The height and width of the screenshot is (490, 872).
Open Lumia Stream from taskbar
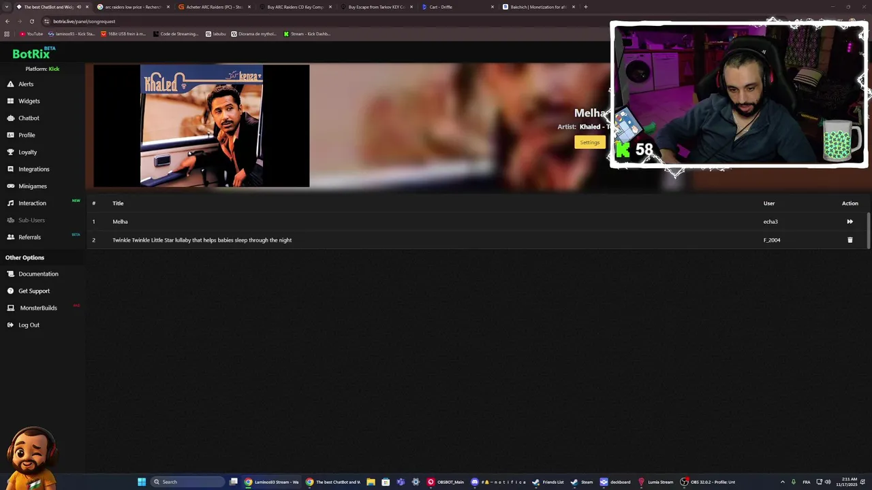coord(655,482)
